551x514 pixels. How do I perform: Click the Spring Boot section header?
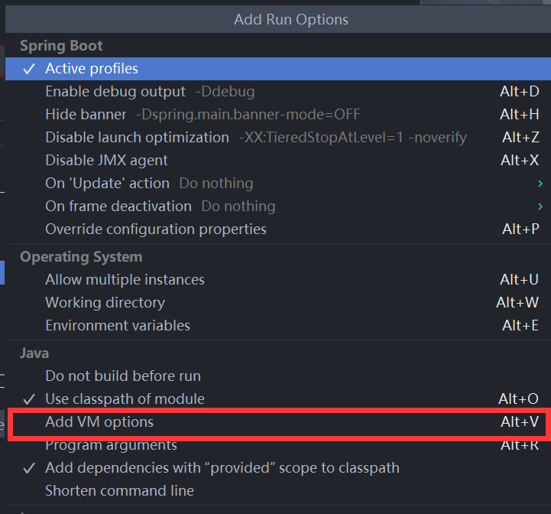pyautogui.click(x=61, y=46)
